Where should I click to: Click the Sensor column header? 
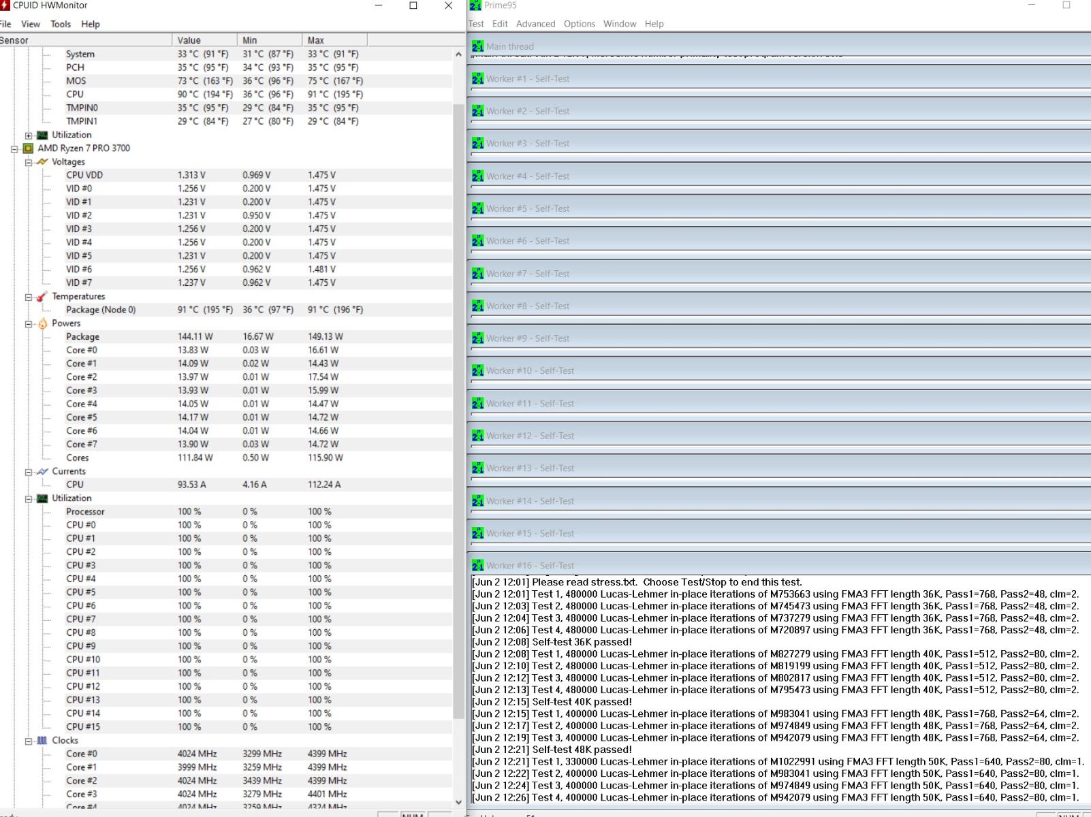(86, 40)
